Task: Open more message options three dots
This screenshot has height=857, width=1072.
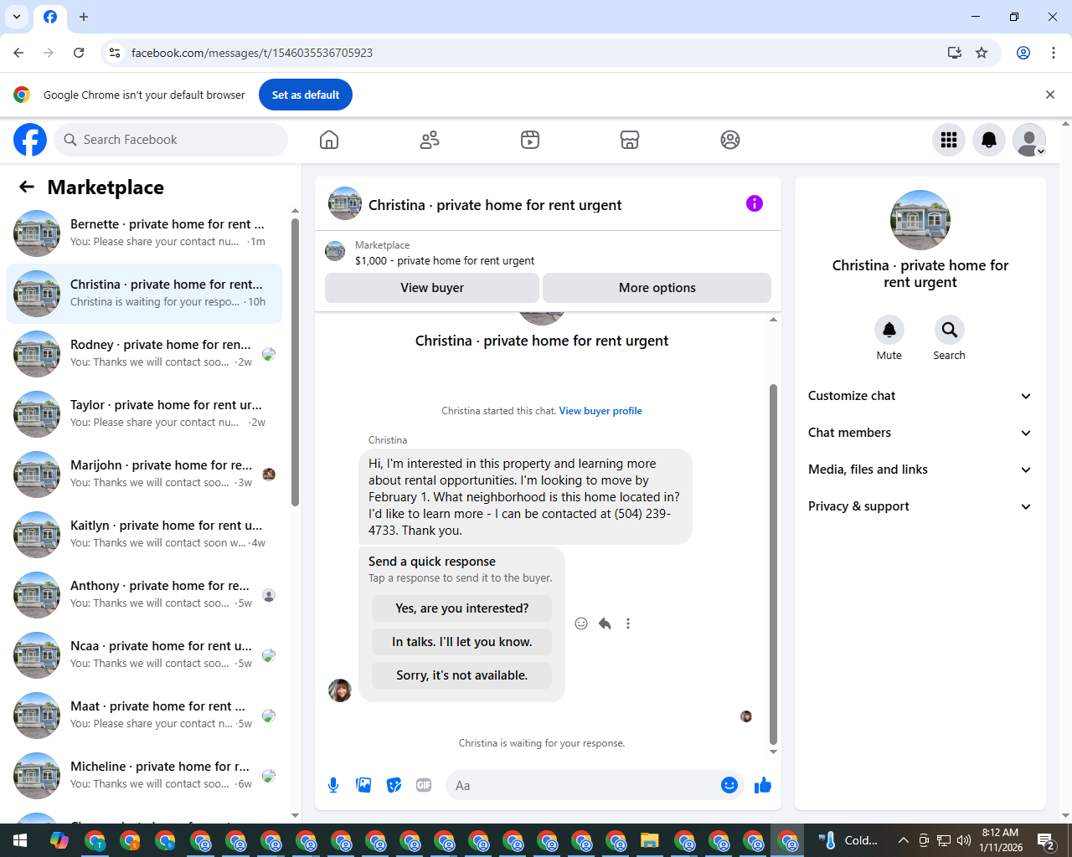Action: 628,624
